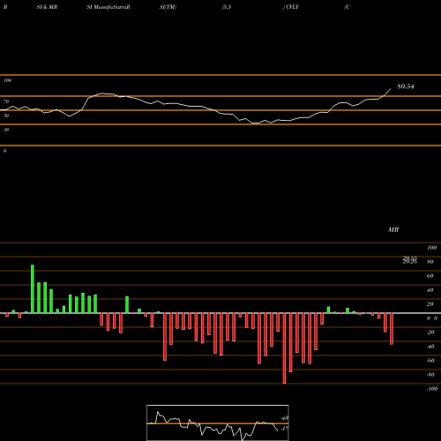This screenshot has height=441, width=441.
Task: Click the -48 value in the mini chart
Action: click(x=285, y=418)
